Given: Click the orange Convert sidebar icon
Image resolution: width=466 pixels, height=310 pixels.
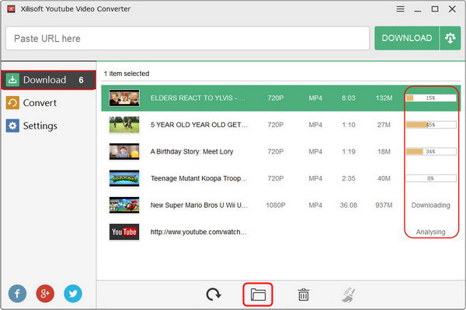Looking at the screenshot, I should coord(12,103).
